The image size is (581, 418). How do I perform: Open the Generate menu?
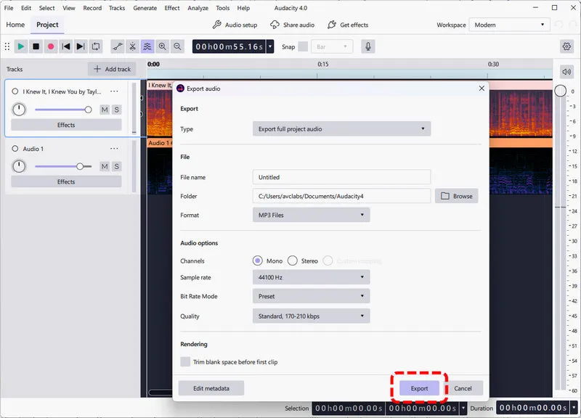[x=145, y=8]
